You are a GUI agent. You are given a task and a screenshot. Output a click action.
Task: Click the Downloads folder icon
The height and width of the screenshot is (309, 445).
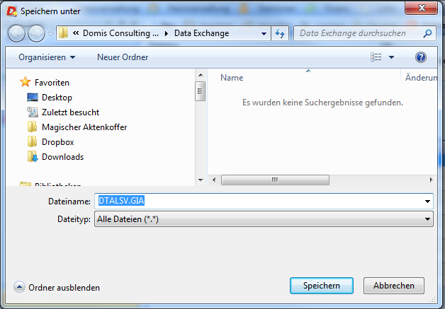(x=33, y=156)
